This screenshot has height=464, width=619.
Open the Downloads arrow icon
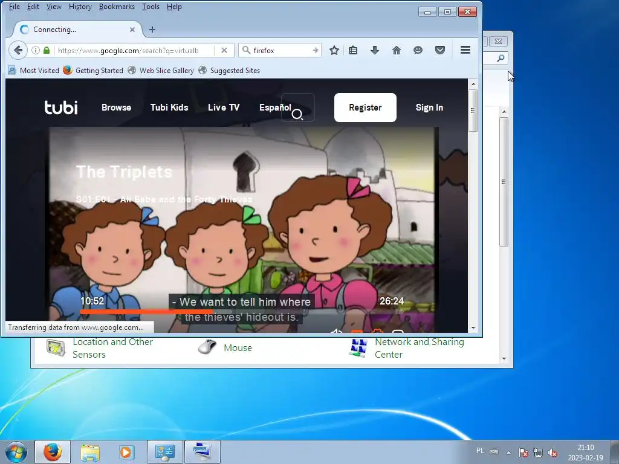pos(375,50)
